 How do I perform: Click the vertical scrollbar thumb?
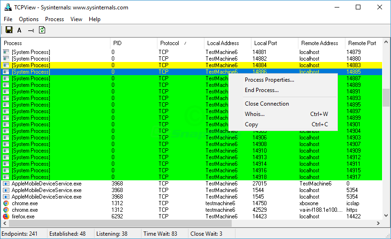(x=386, y=98)
